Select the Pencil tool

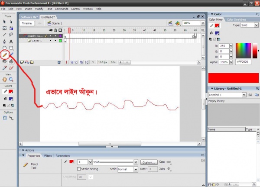point(5,55)
